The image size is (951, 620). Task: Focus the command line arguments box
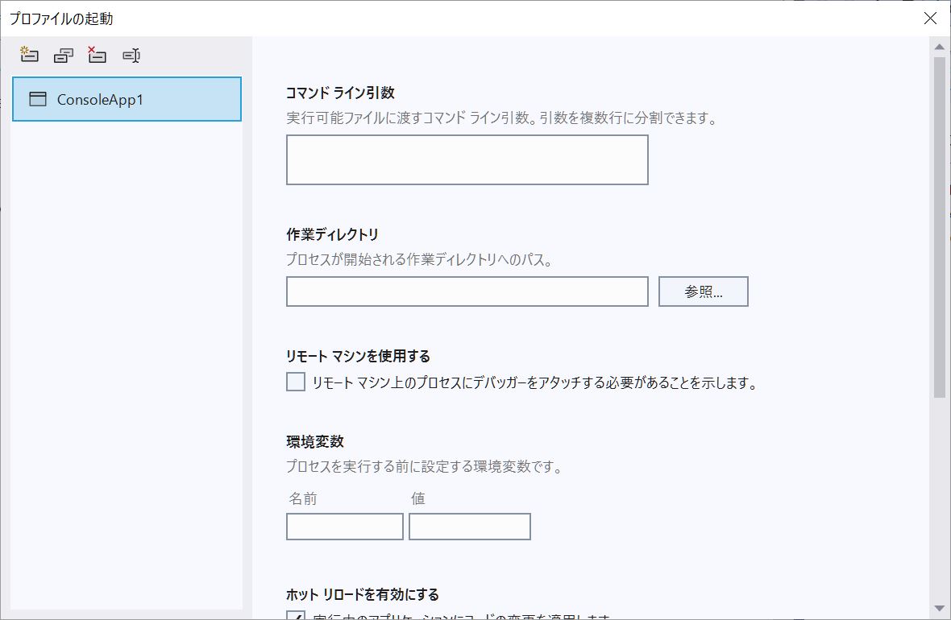click(x=467, y=159)
